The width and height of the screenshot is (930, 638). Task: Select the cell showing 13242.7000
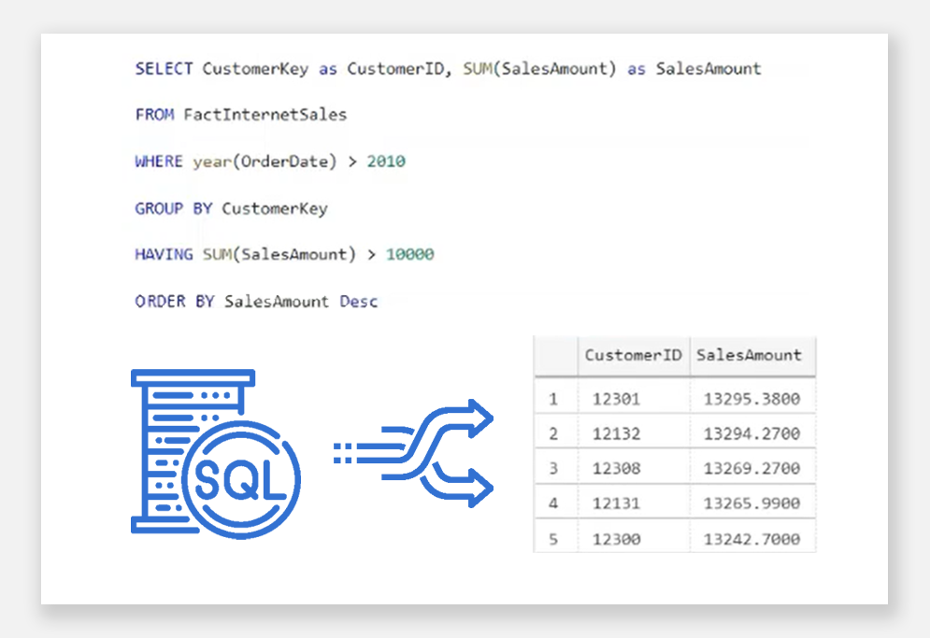pos(751,539)
